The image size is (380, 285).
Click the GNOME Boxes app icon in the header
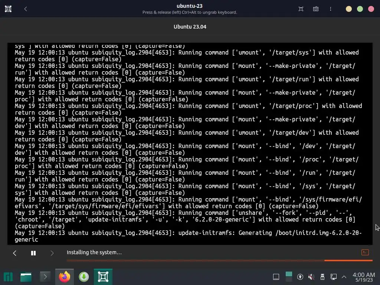[8, 9]
